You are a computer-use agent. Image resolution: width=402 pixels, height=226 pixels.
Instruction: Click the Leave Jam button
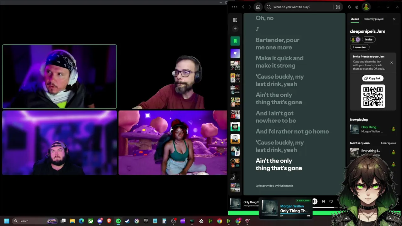[360, 47]
